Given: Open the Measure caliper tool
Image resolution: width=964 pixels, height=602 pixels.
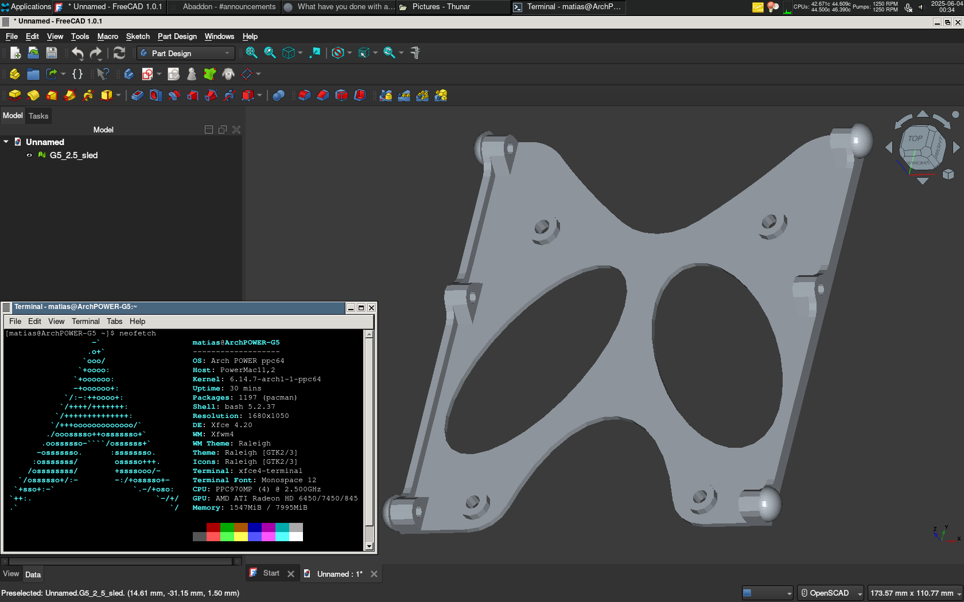Looking at the screenshot, I should pyautogui.click(x=415, y=53).
